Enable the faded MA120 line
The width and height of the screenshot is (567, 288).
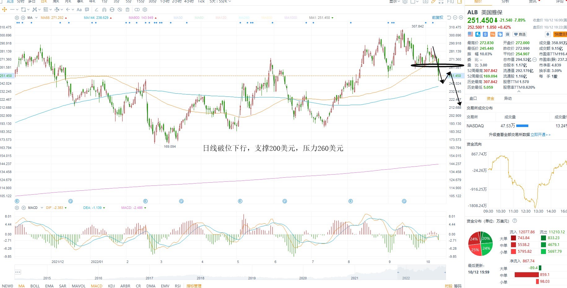coord(221,18)
